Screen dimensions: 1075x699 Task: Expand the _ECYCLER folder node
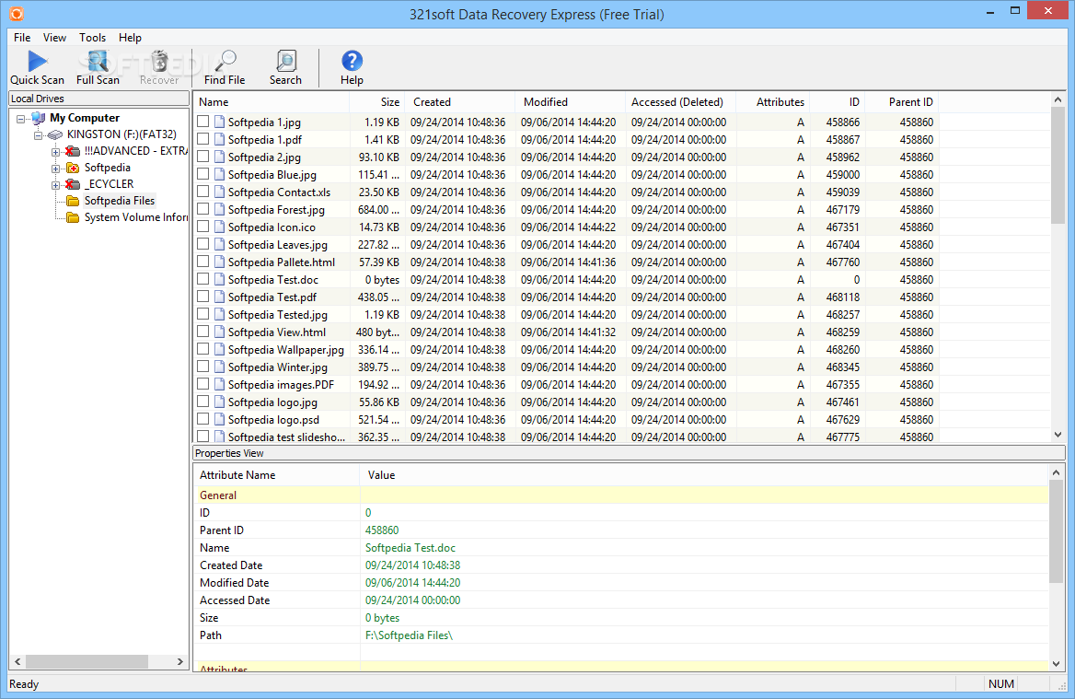tap(55, 184)
